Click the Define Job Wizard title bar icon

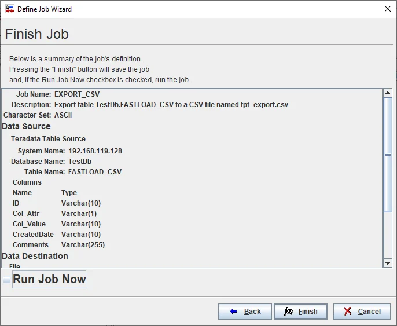[x=10, y=9]
